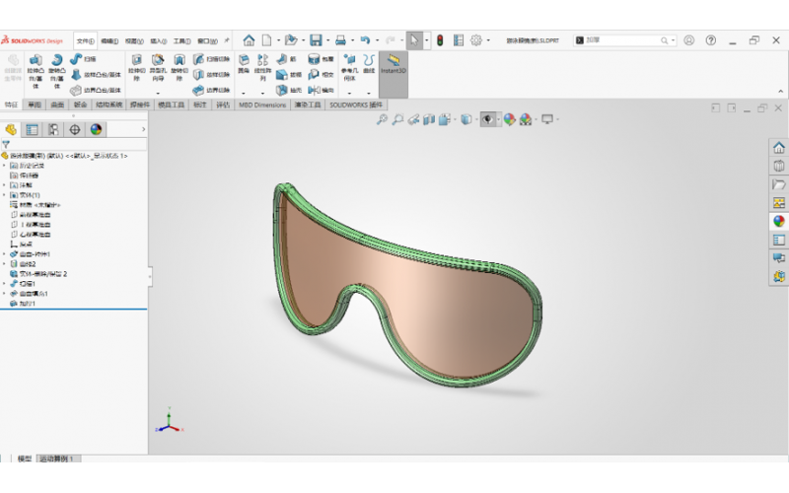789x493 pixels.
Task: Open the ConfigurationManager tab icon
Action: (53, 130)
